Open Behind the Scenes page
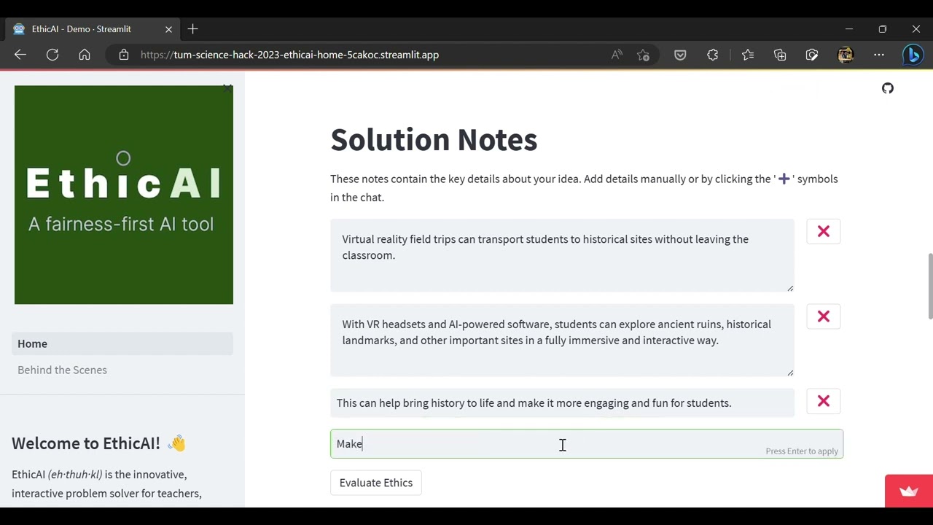This screenshot has width=933, height=525. (x=122, y=370)
